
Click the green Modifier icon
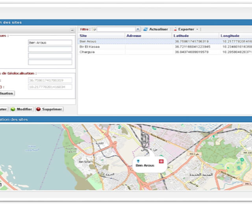(13, 109)
